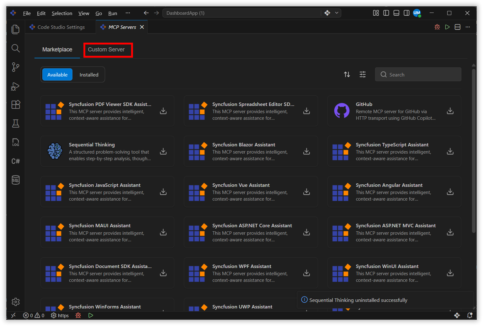Select the Custom Server tab
This screenshot has height=326, width=483.
coord(106,50)
